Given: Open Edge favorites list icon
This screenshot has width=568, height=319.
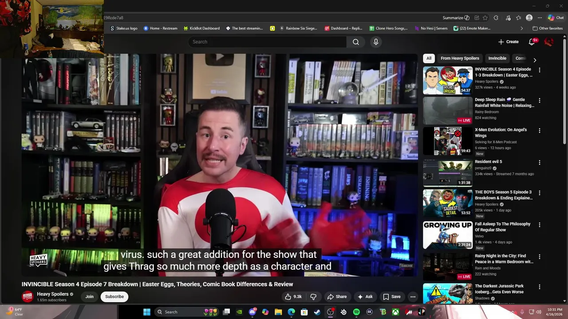Looking at the screenshot, I should click(x=518, y=18).
